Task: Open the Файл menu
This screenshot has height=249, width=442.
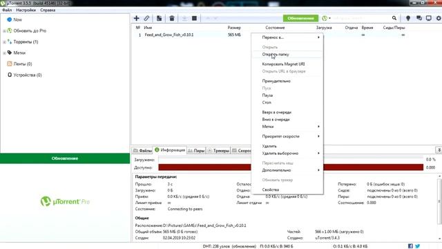Action: [7, 10]
